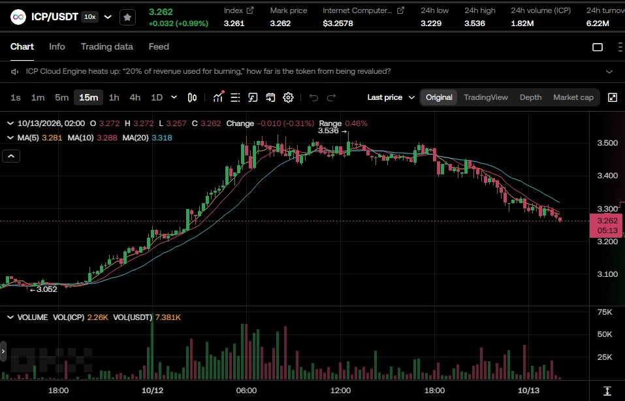Click the auto-fit price scale icon
The height and width of the screenshot is (401, 625).
click(x=607, y=391)
